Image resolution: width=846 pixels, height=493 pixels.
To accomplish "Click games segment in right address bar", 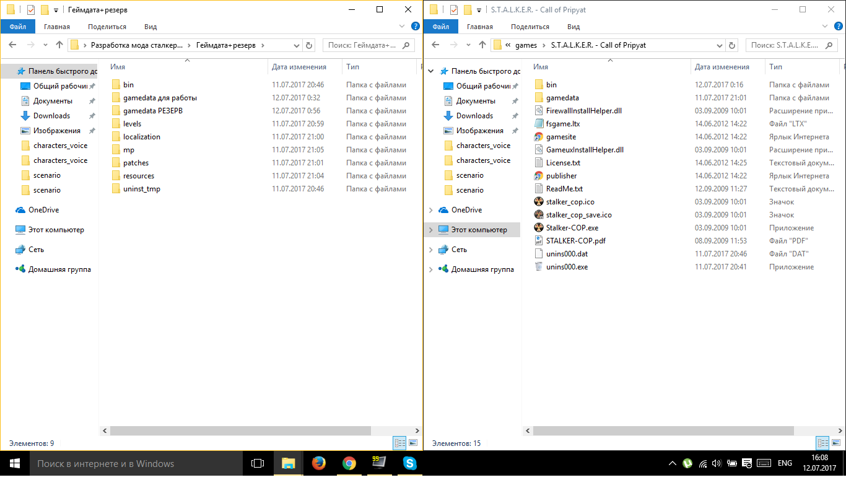I will (526, 45).
